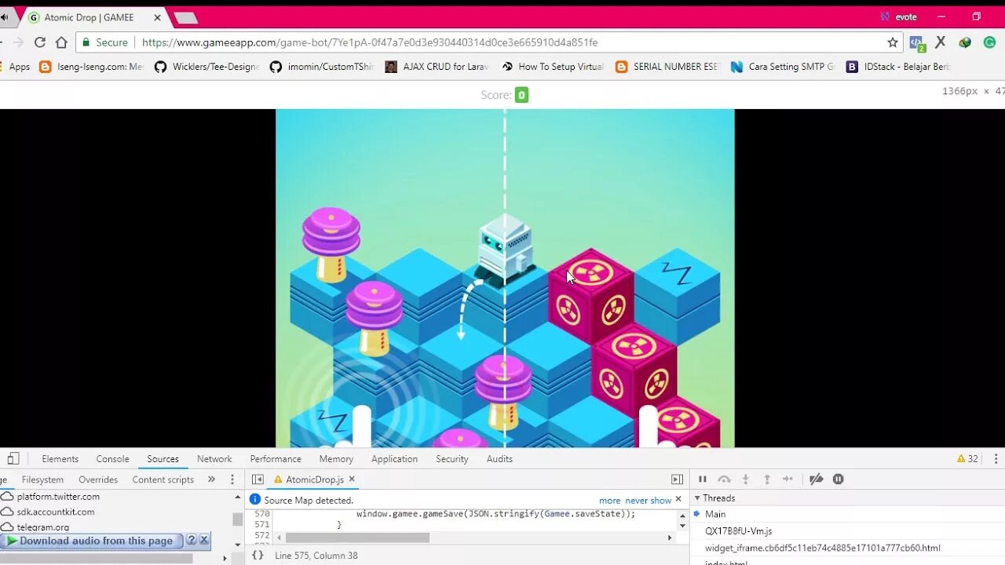
Task: Open the Application tab
Action: pos(394,458)
